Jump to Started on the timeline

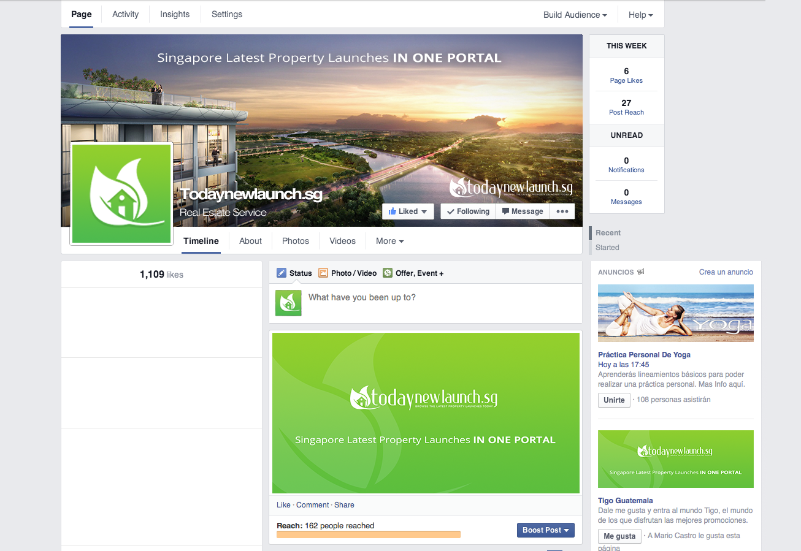coord(607,248)
